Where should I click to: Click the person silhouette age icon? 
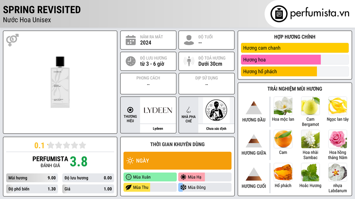pyautogui.click(x=189, y=40)
